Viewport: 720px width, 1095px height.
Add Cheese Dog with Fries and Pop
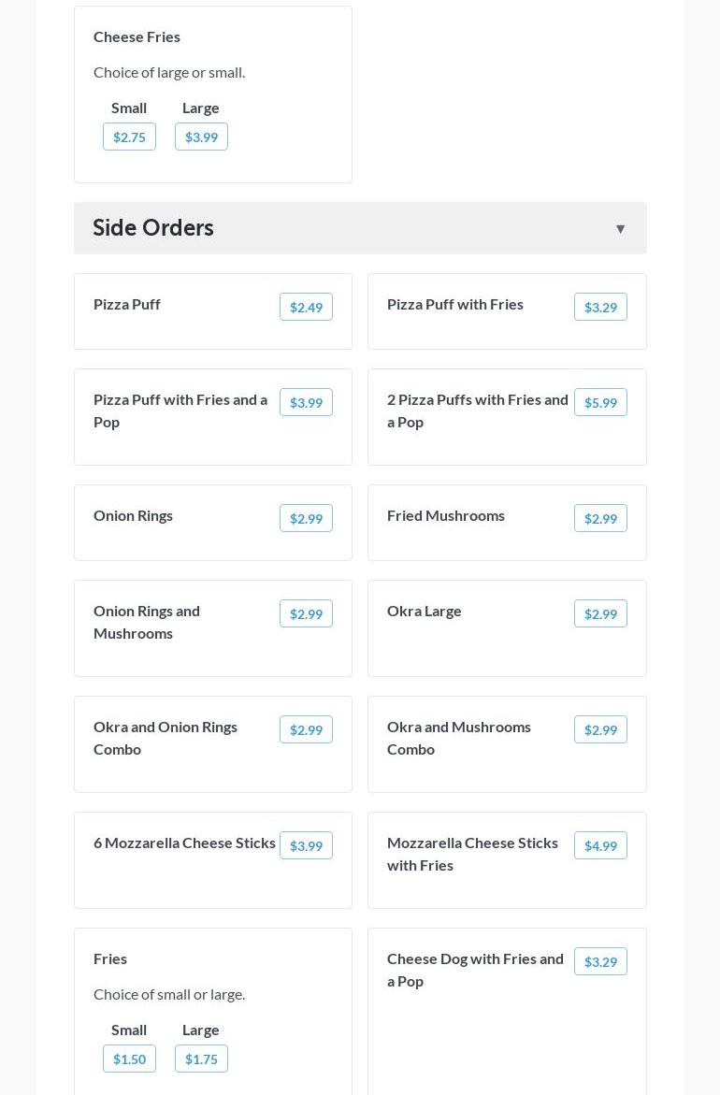click(x=600, y=962)
